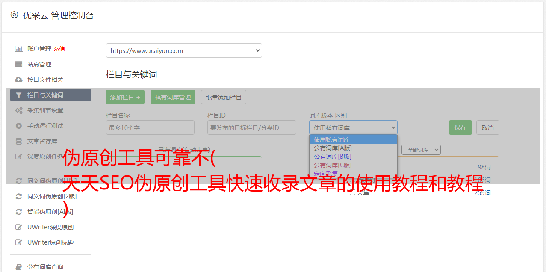Click the 259词 count
This screenshot has height=272, width=546.
click(482, 193)
